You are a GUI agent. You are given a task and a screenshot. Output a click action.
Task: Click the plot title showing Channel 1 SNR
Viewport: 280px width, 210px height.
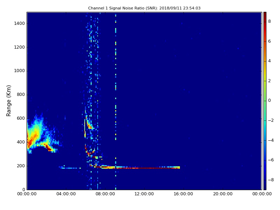[144, 8]
